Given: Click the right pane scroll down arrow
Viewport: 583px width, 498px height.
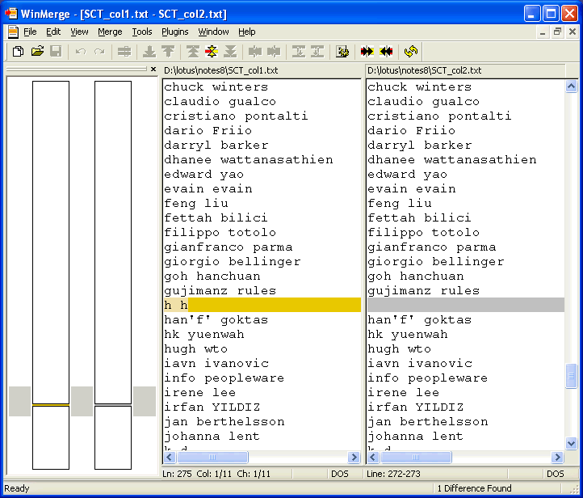Looking at the screenshot, I should 571,443.
